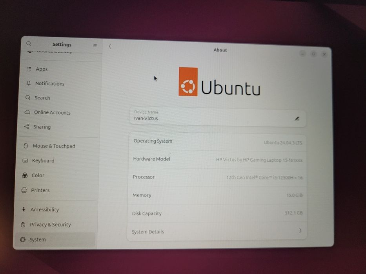
Task: Click the Sharing icon in sidebar
Action: tap(27, 126)
